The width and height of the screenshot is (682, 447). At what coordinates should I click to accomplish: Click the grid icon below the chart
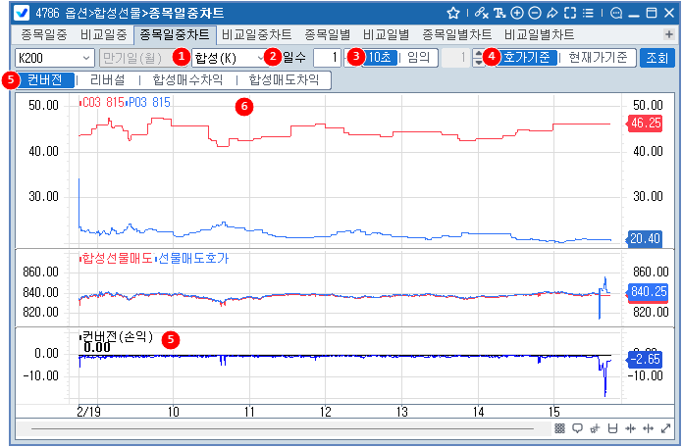tap(559, 428)
